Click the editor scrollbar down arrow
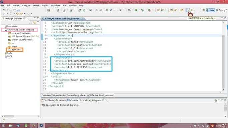This screenshot has height=128, width=228. (223, 89)
